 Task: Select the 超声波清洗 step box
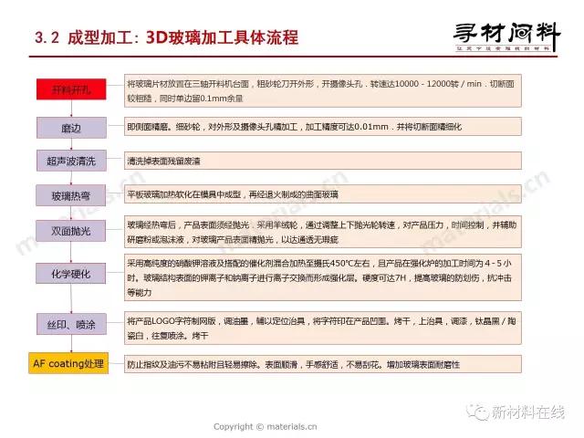pyautogui.click(x=71, y=161)
